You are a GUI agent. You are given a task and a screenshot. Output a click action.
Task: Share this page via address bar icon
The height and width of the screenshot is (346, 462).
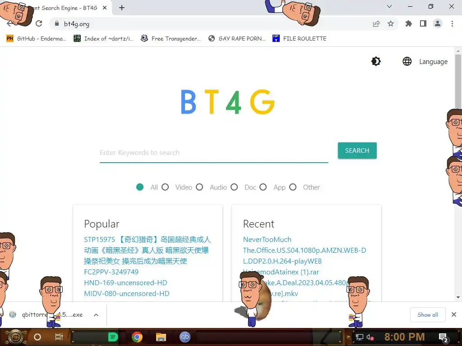(x=376, y=24)
